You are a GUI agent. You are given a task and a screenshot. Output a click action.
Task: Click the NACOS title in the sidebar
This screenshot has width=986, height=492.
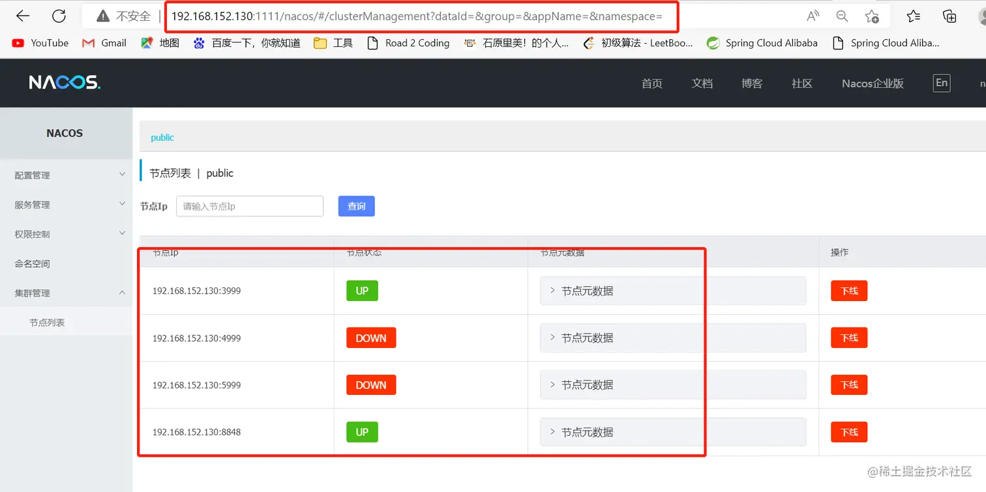click(65, 133)
